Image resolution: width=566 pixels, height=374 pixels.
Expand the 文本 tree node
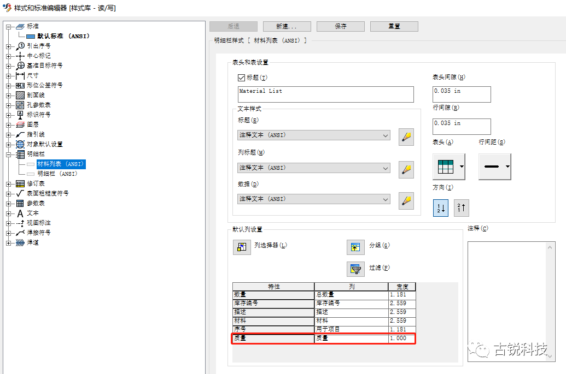point(9,213)
